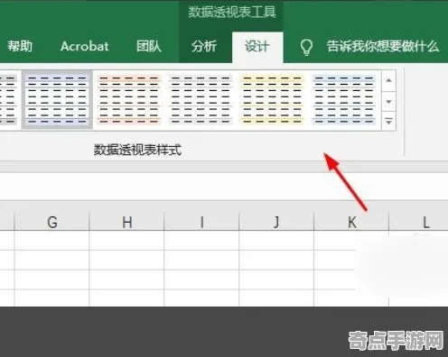Screen dimensions: 448x357
Task: Click the first cell under column J
Action: pos(276,241)
